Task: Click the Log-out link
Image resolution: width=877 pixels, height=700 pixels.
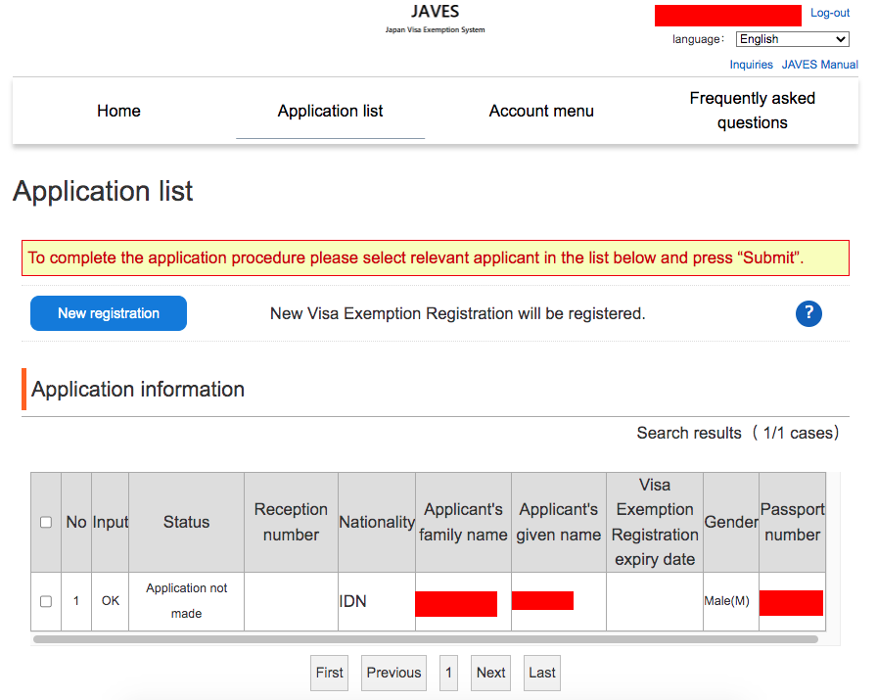Action: click(830, 14)
